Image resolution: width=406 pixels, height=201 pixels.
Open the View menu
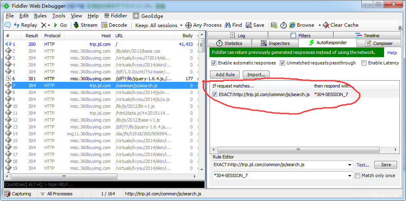click(76, 16)
